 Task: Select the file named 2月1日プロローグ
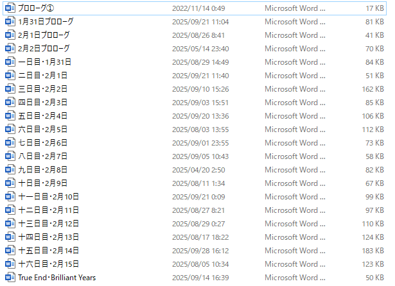(44, 35)
